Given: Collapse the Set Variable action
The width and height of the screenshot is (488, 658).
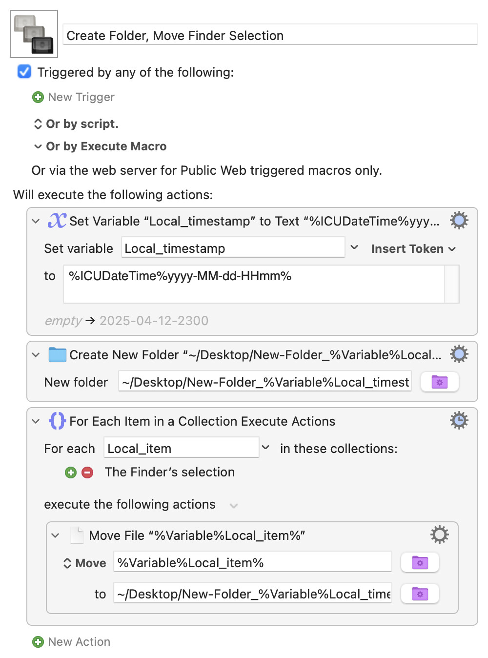Looking at the screenshot, I should click(x=36, y=221).
